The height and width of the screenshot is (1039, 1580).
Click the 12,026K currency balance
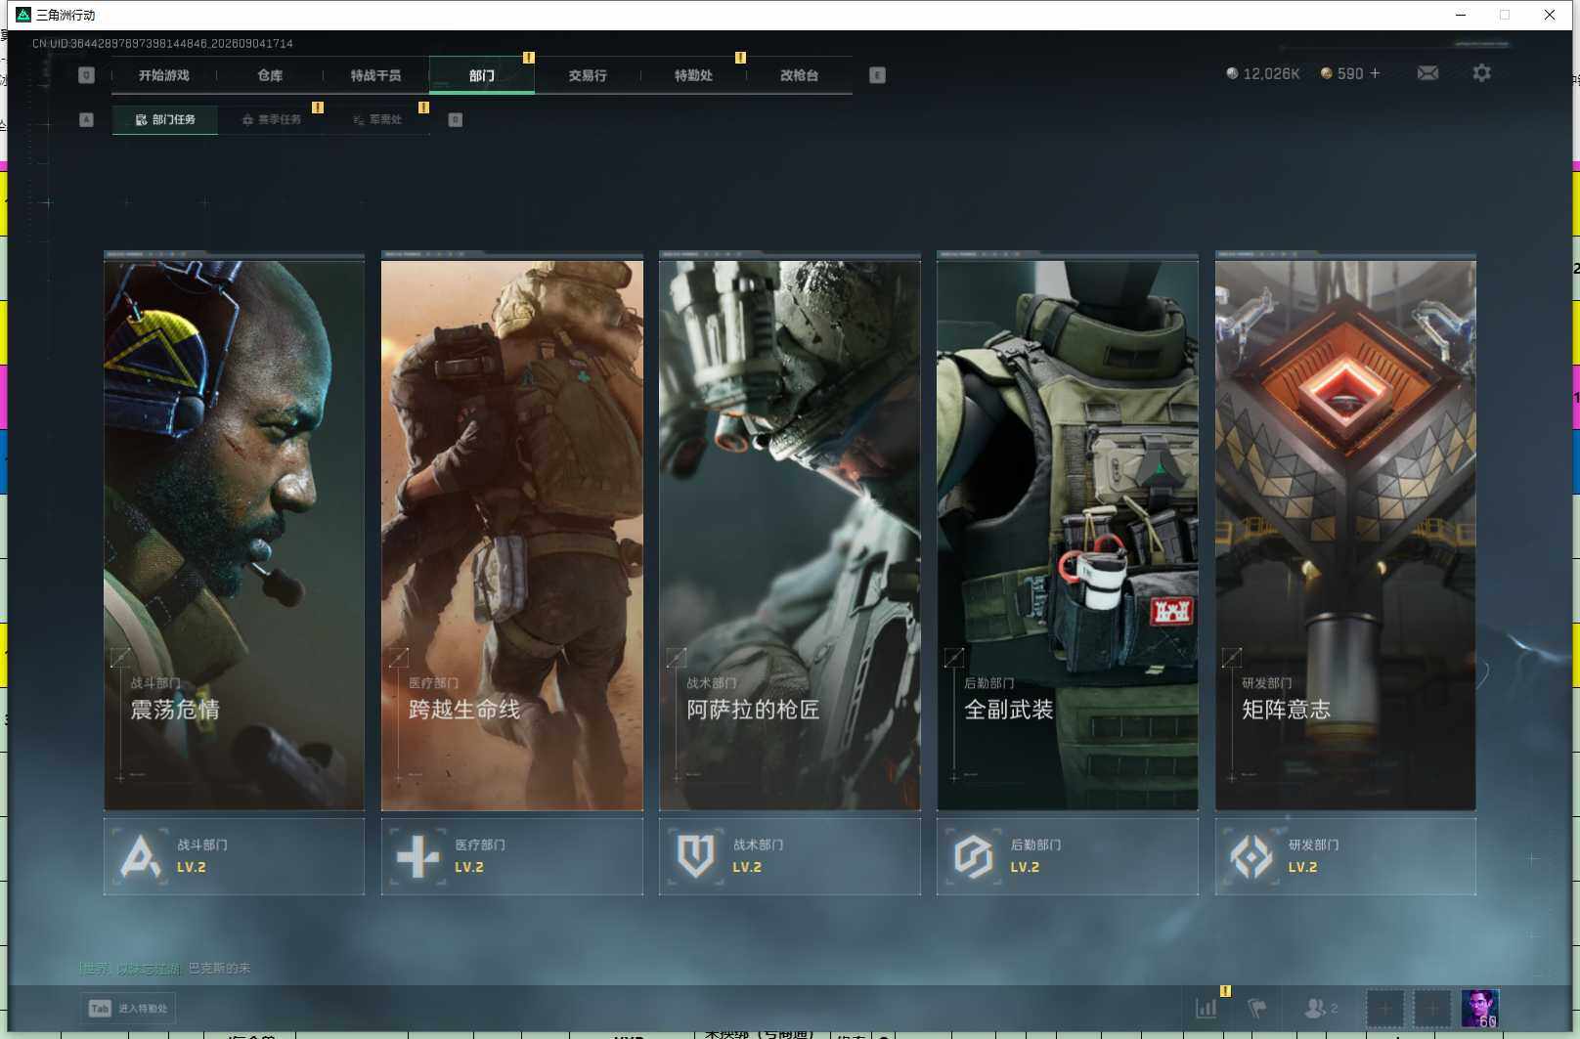point(1262,73)
